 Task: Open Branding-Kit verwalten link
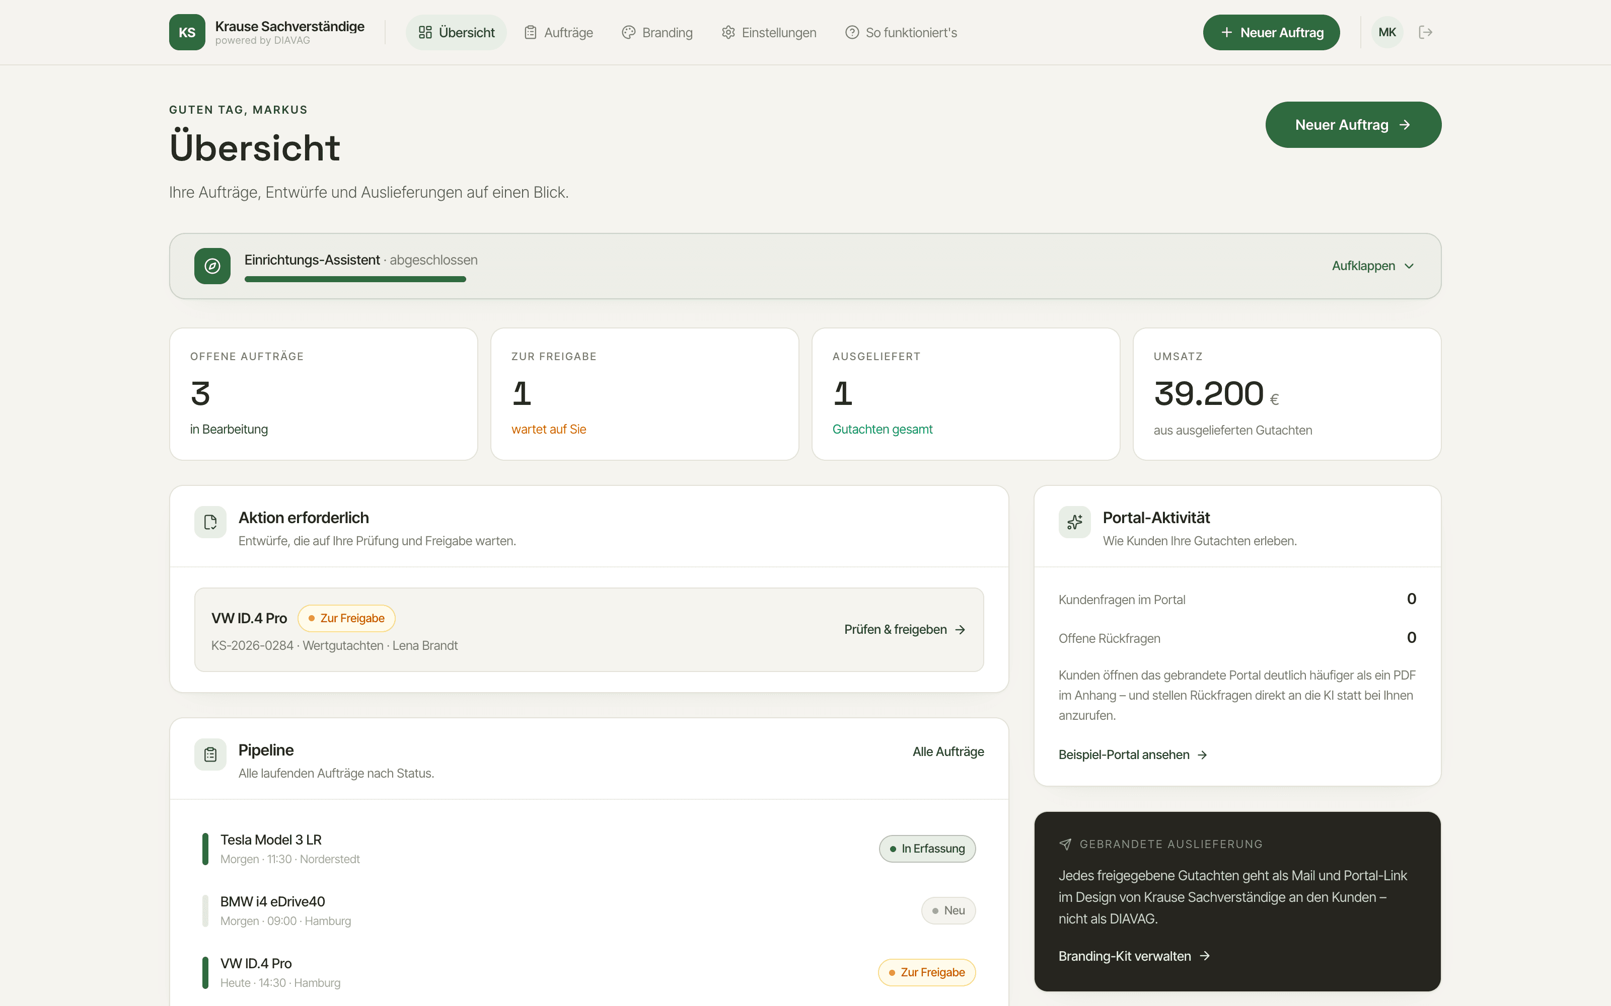tap(1134, 956)
